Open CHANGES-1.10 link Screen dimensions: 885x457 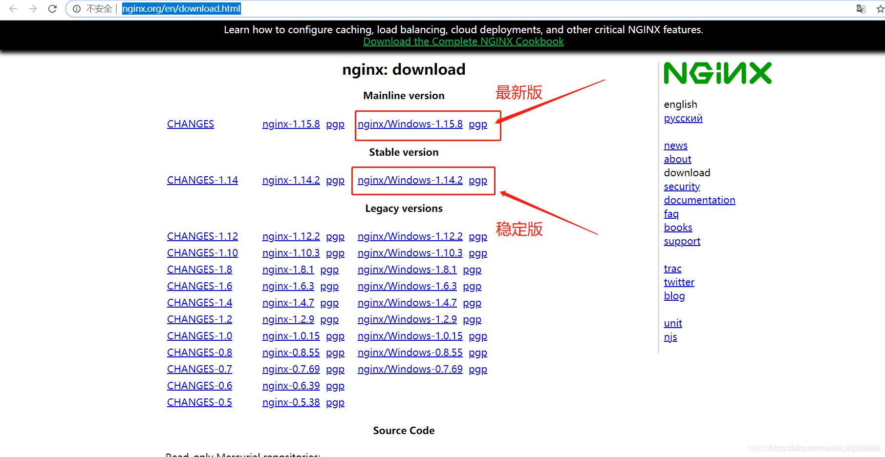click(x=202, y=253)
